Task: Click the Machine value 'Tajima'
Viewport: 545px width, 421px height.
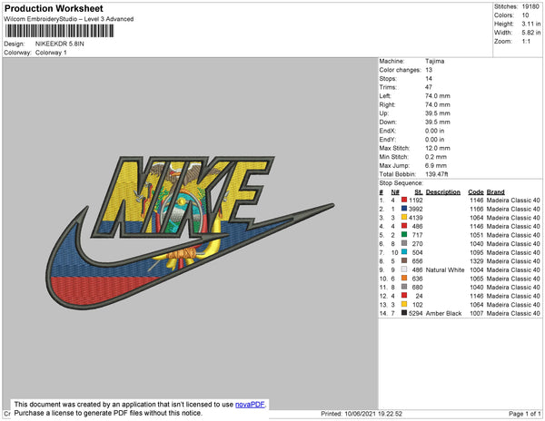Action: (x=434, y=61)
